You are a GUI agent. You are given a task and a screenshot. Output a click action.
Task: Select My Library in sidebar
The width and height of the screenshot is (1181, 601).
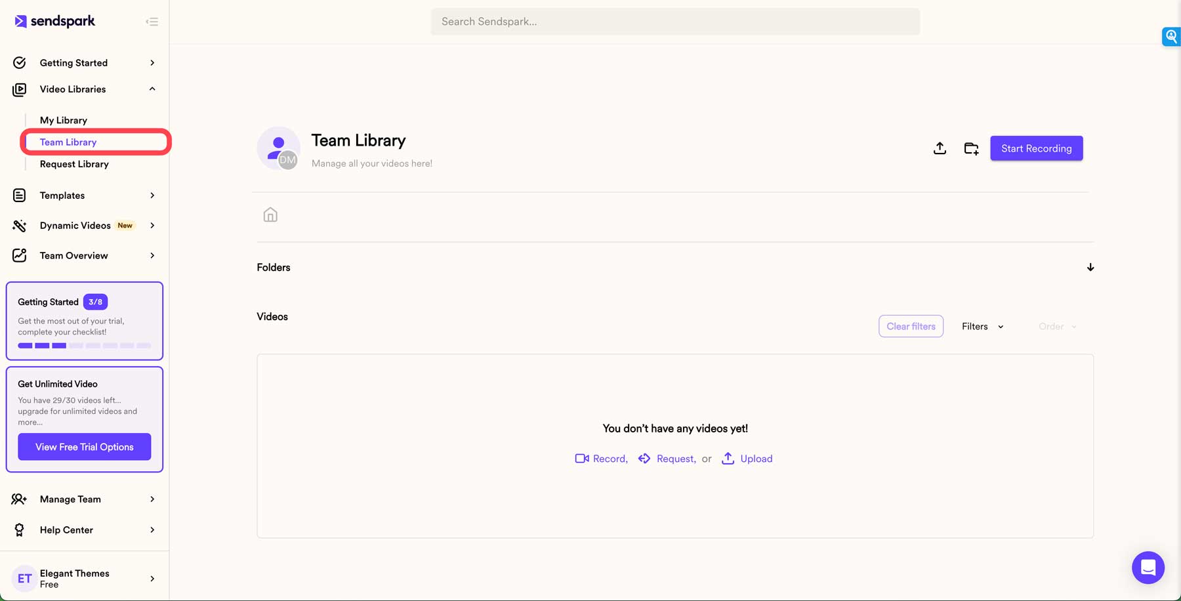(x=63, y=119)
